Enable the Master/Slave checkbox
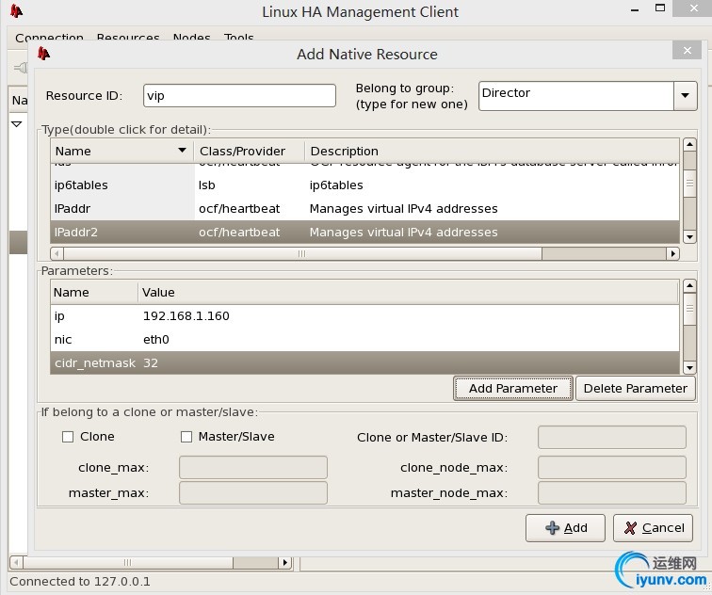Image resolution: width=712 pixels, height=595 pixels. (x=186, y=437)
